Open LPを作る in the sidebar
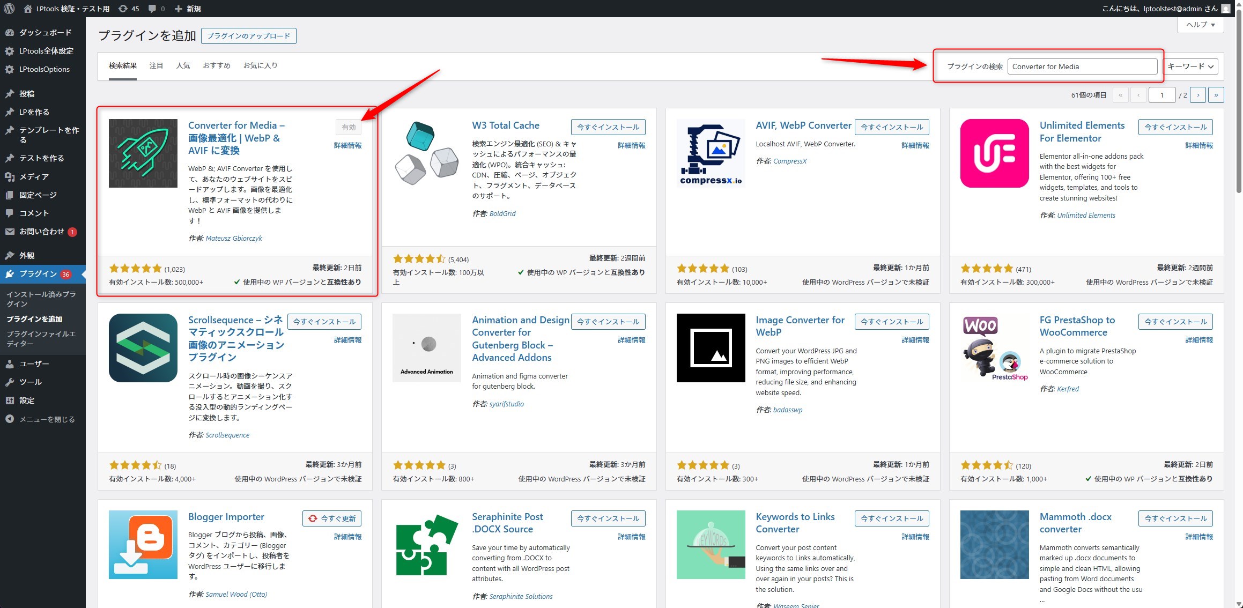 pyautogui.click(x=43, y=112)
